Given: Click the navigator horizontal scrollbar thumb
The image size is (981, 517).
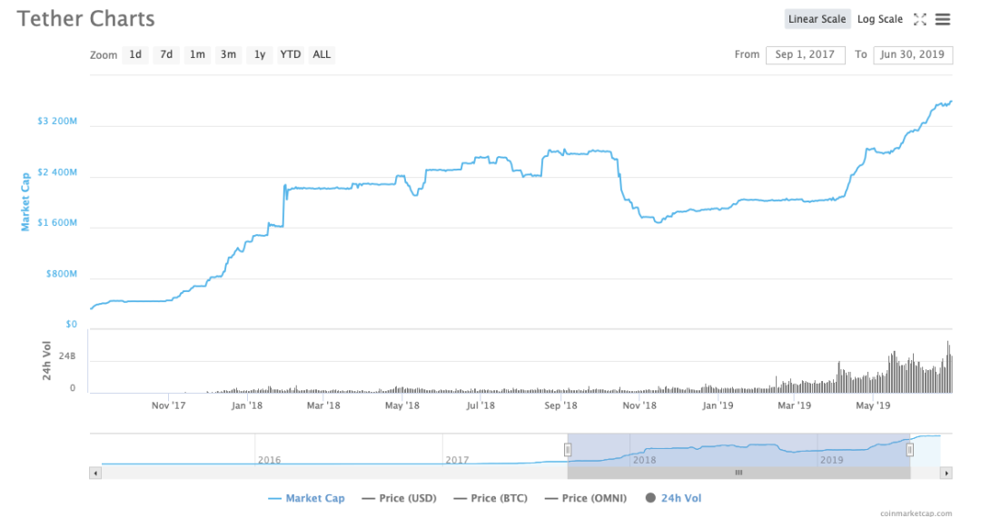Looking at the screenshot, I should coord(738,473).
